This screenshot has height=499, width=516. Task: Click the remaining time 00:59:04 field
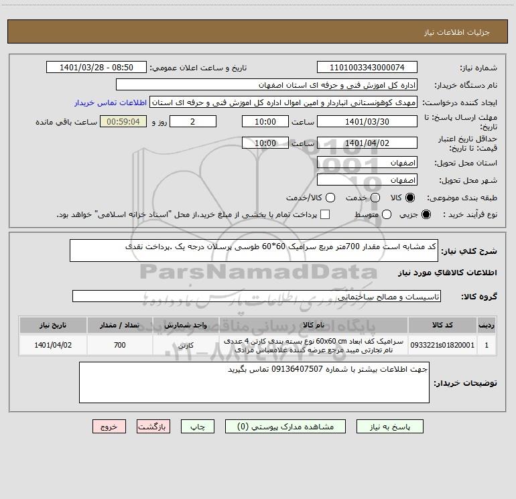123,121
